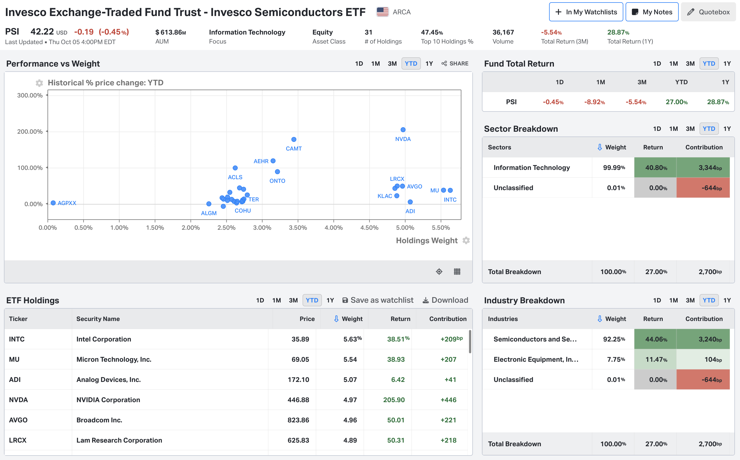The height and width of the screenshot is (460, 740).
Task: Select YTD period in Industry Breakdown
Action: click(709, 300)
